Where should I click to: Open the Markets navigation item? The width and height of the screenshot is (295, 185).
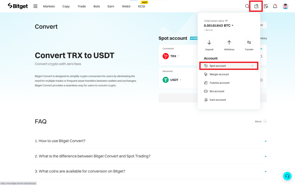49,6
